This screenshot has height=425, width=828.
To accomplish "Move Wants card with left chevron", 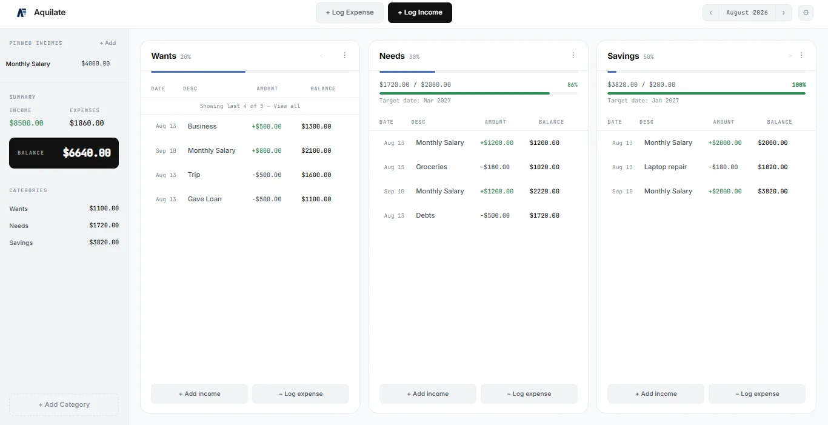I will [321, 56].
